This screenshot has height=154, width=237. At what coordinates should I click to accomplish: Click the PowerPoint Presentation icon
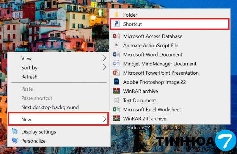116,73
